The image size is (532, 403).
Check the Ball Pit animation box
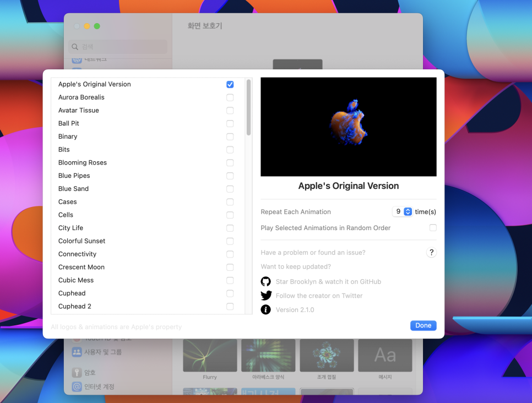pos(230,123)
